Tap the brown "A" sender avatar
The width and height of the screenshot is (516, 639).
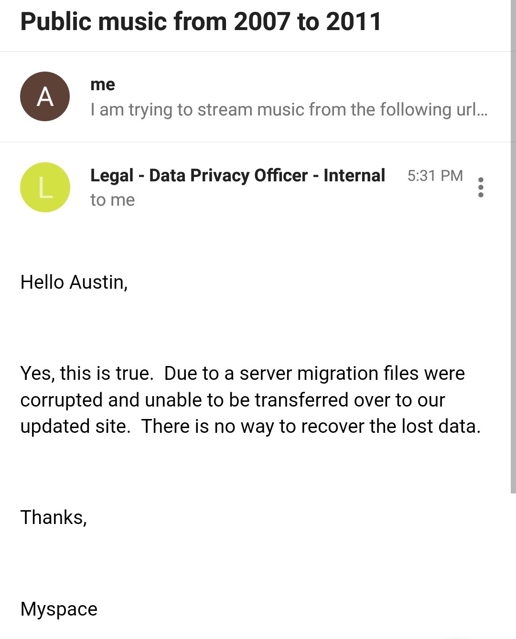45,96
